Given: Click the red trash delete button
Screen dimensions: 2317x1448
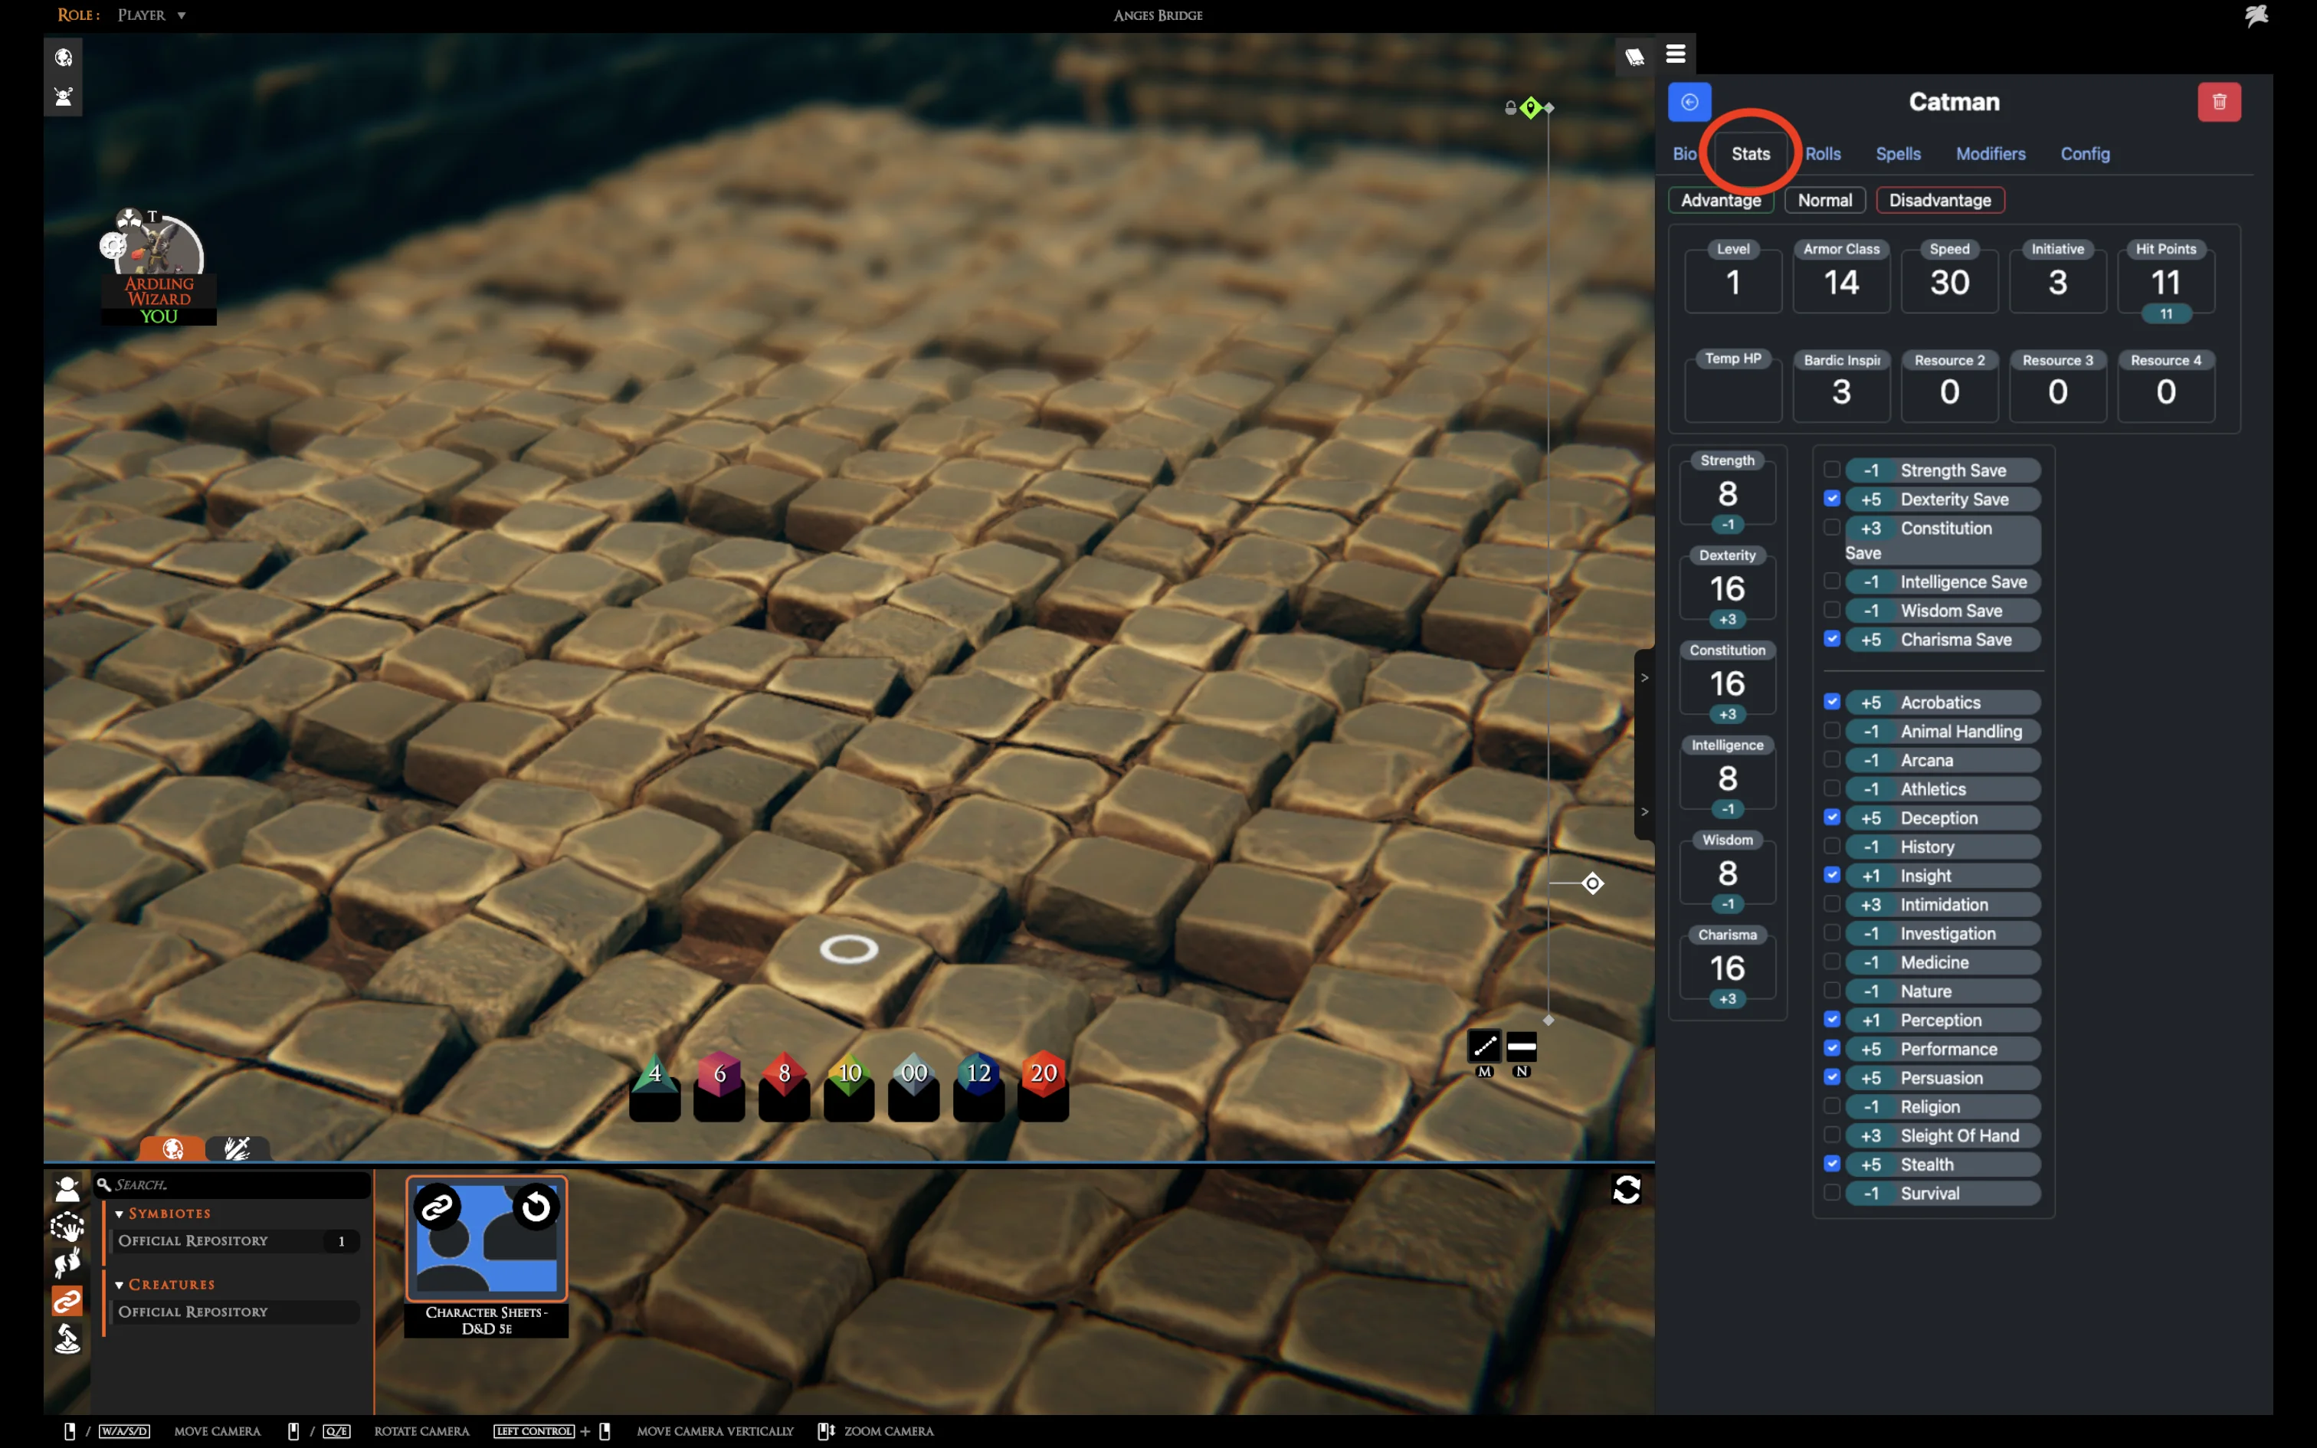Looking at the screenshot, I should tap(2218, 101).
